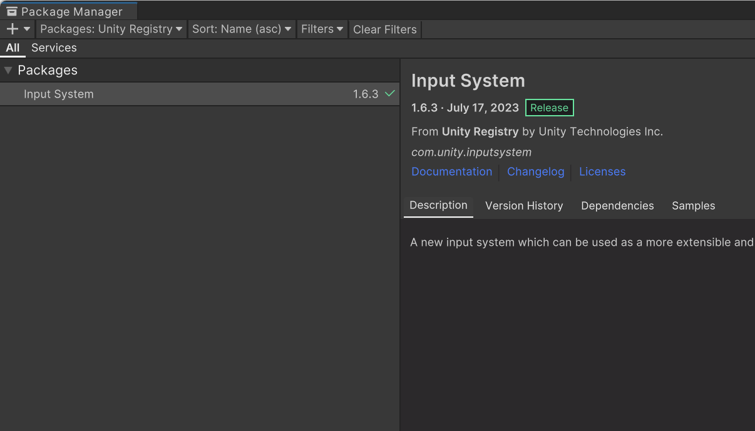View the Samples tab
This screenshot has height=431, width=755.
coord(693,206)
